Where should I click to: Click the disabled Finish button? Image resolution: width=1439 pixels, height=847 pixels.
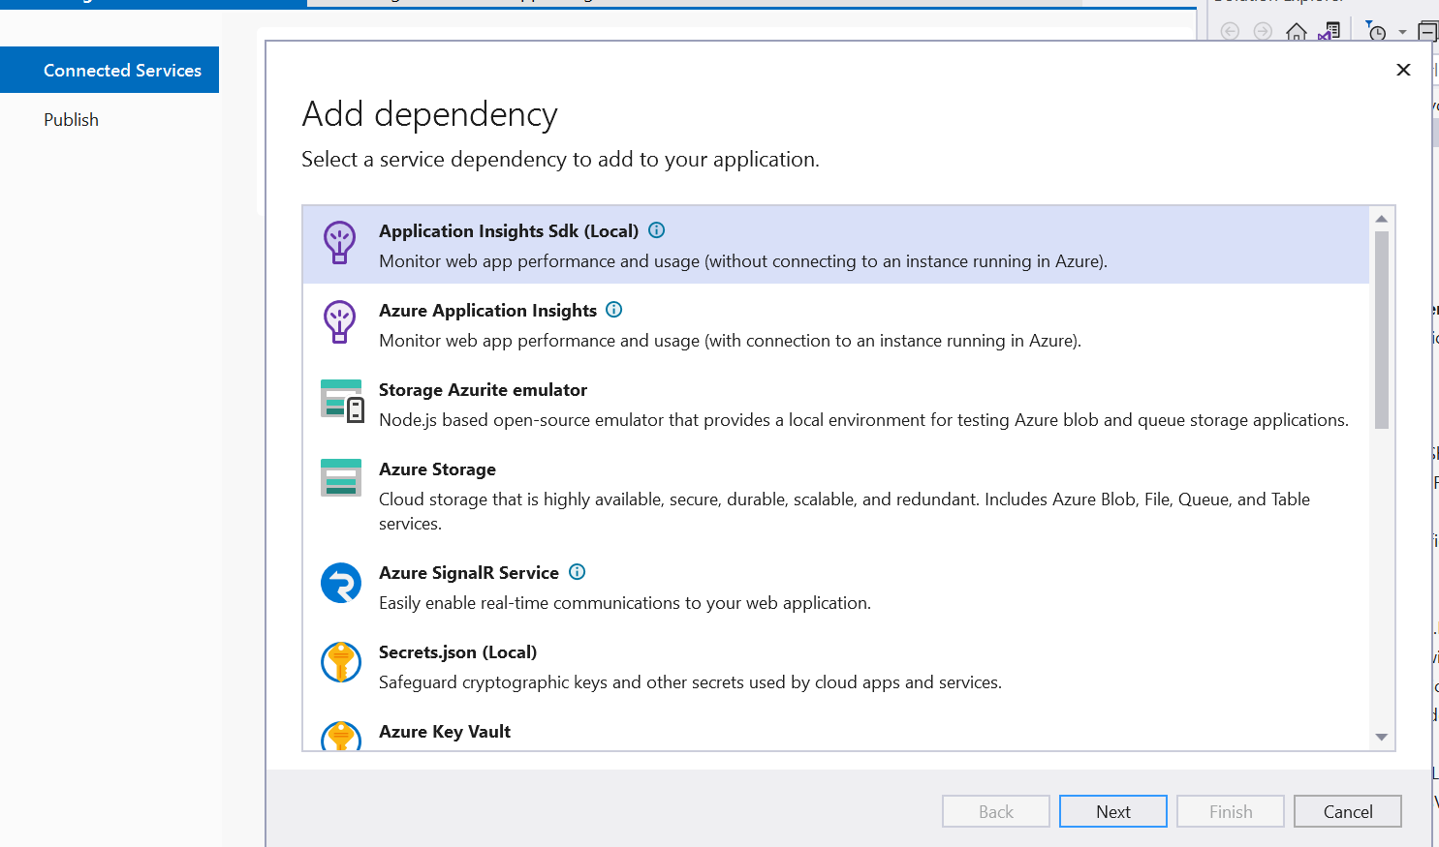1231,811
